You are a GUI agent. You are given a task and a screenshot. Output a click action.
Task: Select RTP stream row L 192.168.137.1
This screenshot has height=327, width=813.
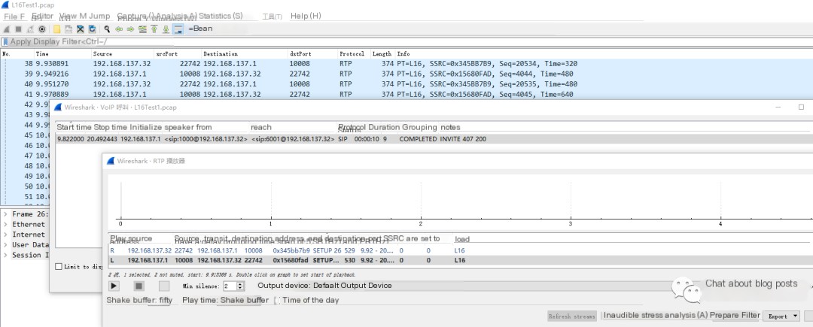[461, 260]
